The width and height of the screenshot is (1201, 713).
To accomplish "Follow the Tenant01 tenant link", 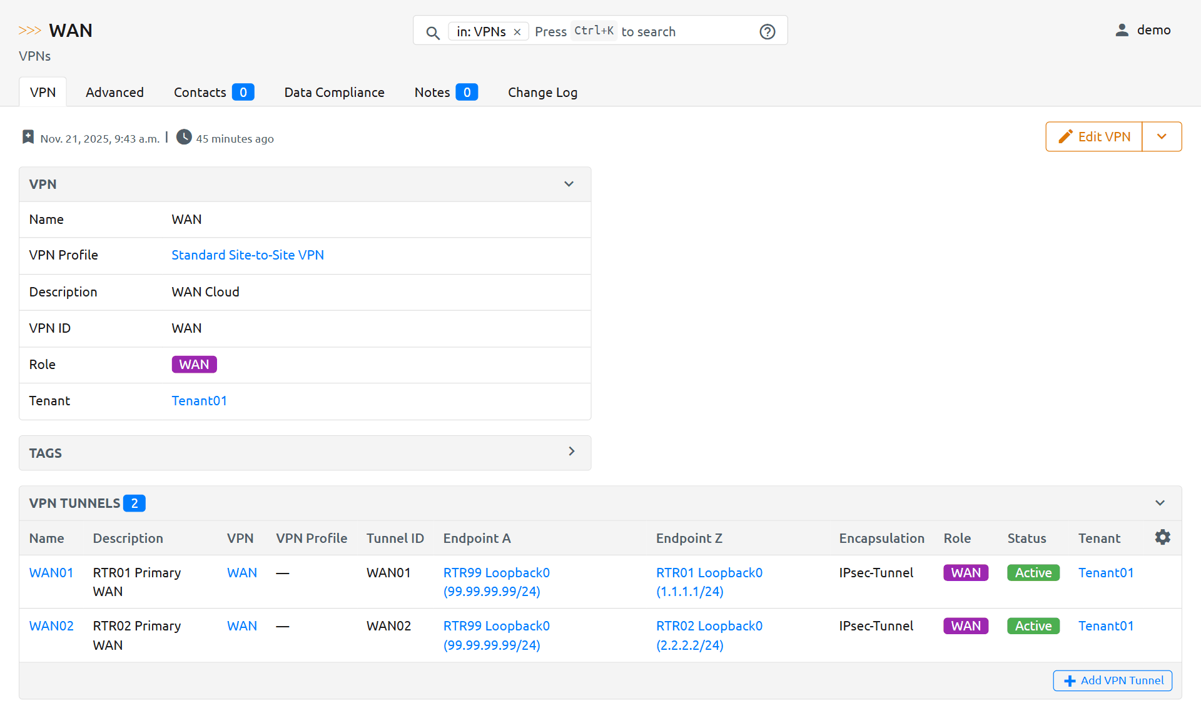I will (x=200, y=400).
